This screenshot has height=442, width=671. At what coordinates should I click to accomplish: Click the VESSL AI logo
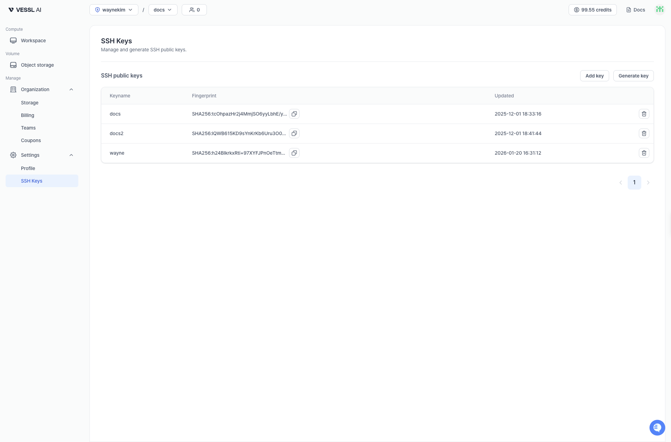[24, 9]
